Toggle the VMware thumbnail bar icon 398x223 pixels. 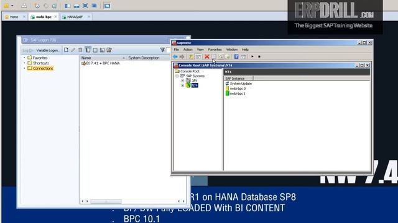(76, 6)
